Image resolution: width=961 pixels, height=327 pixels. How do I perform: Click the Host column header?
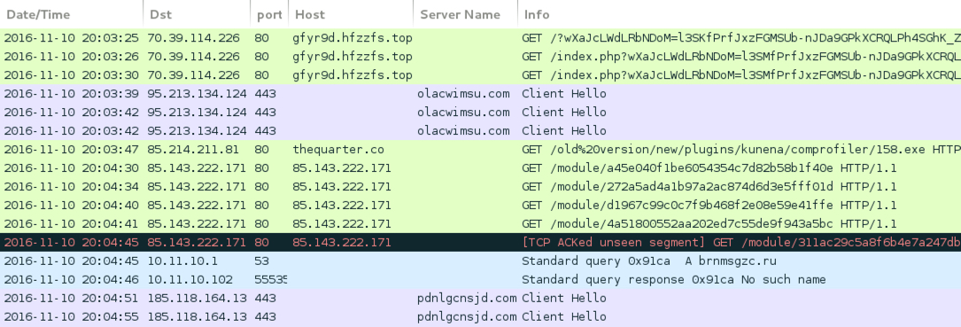click(351, 15)
